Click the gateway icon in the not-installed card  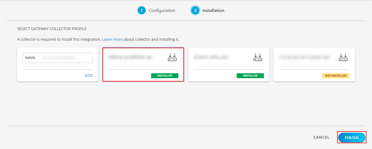coord(343,57)
